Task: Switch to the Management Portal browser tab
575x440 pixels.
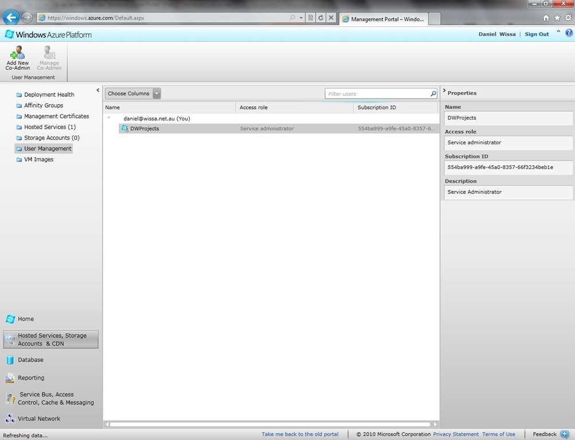Action: click(x=383, y=19)
